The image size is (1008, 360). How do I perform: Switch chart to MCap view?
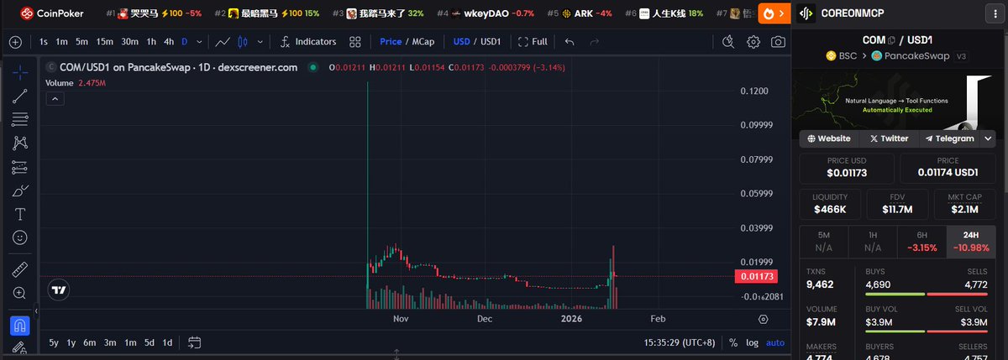pos(423,42)
